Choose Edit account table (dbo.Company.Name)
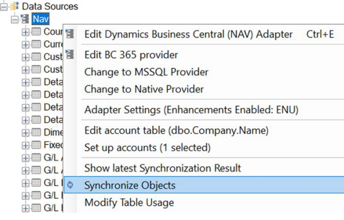Viewport: 344px width, 220px height. tap(204, 130)
